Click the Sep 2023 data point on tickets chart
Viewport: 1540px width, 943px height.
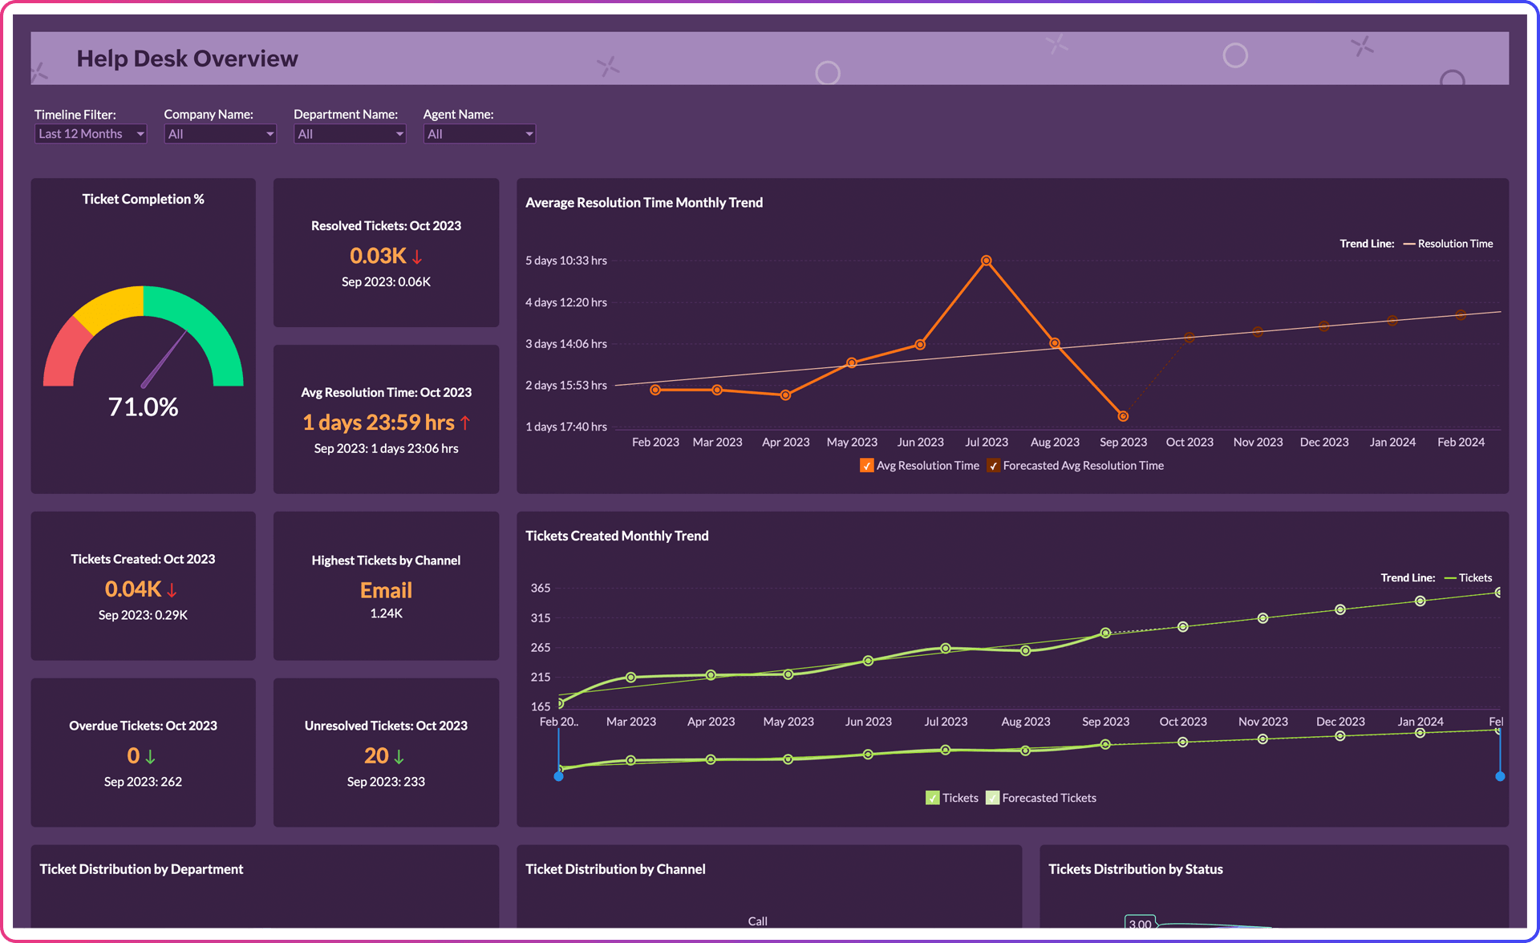[1105, 633]
